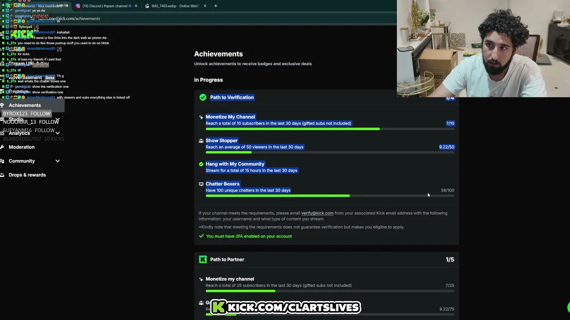
Task: Click the sparkle icon beside Monetize my channel (25 subscribers)
Action: (x=201, y=279)
